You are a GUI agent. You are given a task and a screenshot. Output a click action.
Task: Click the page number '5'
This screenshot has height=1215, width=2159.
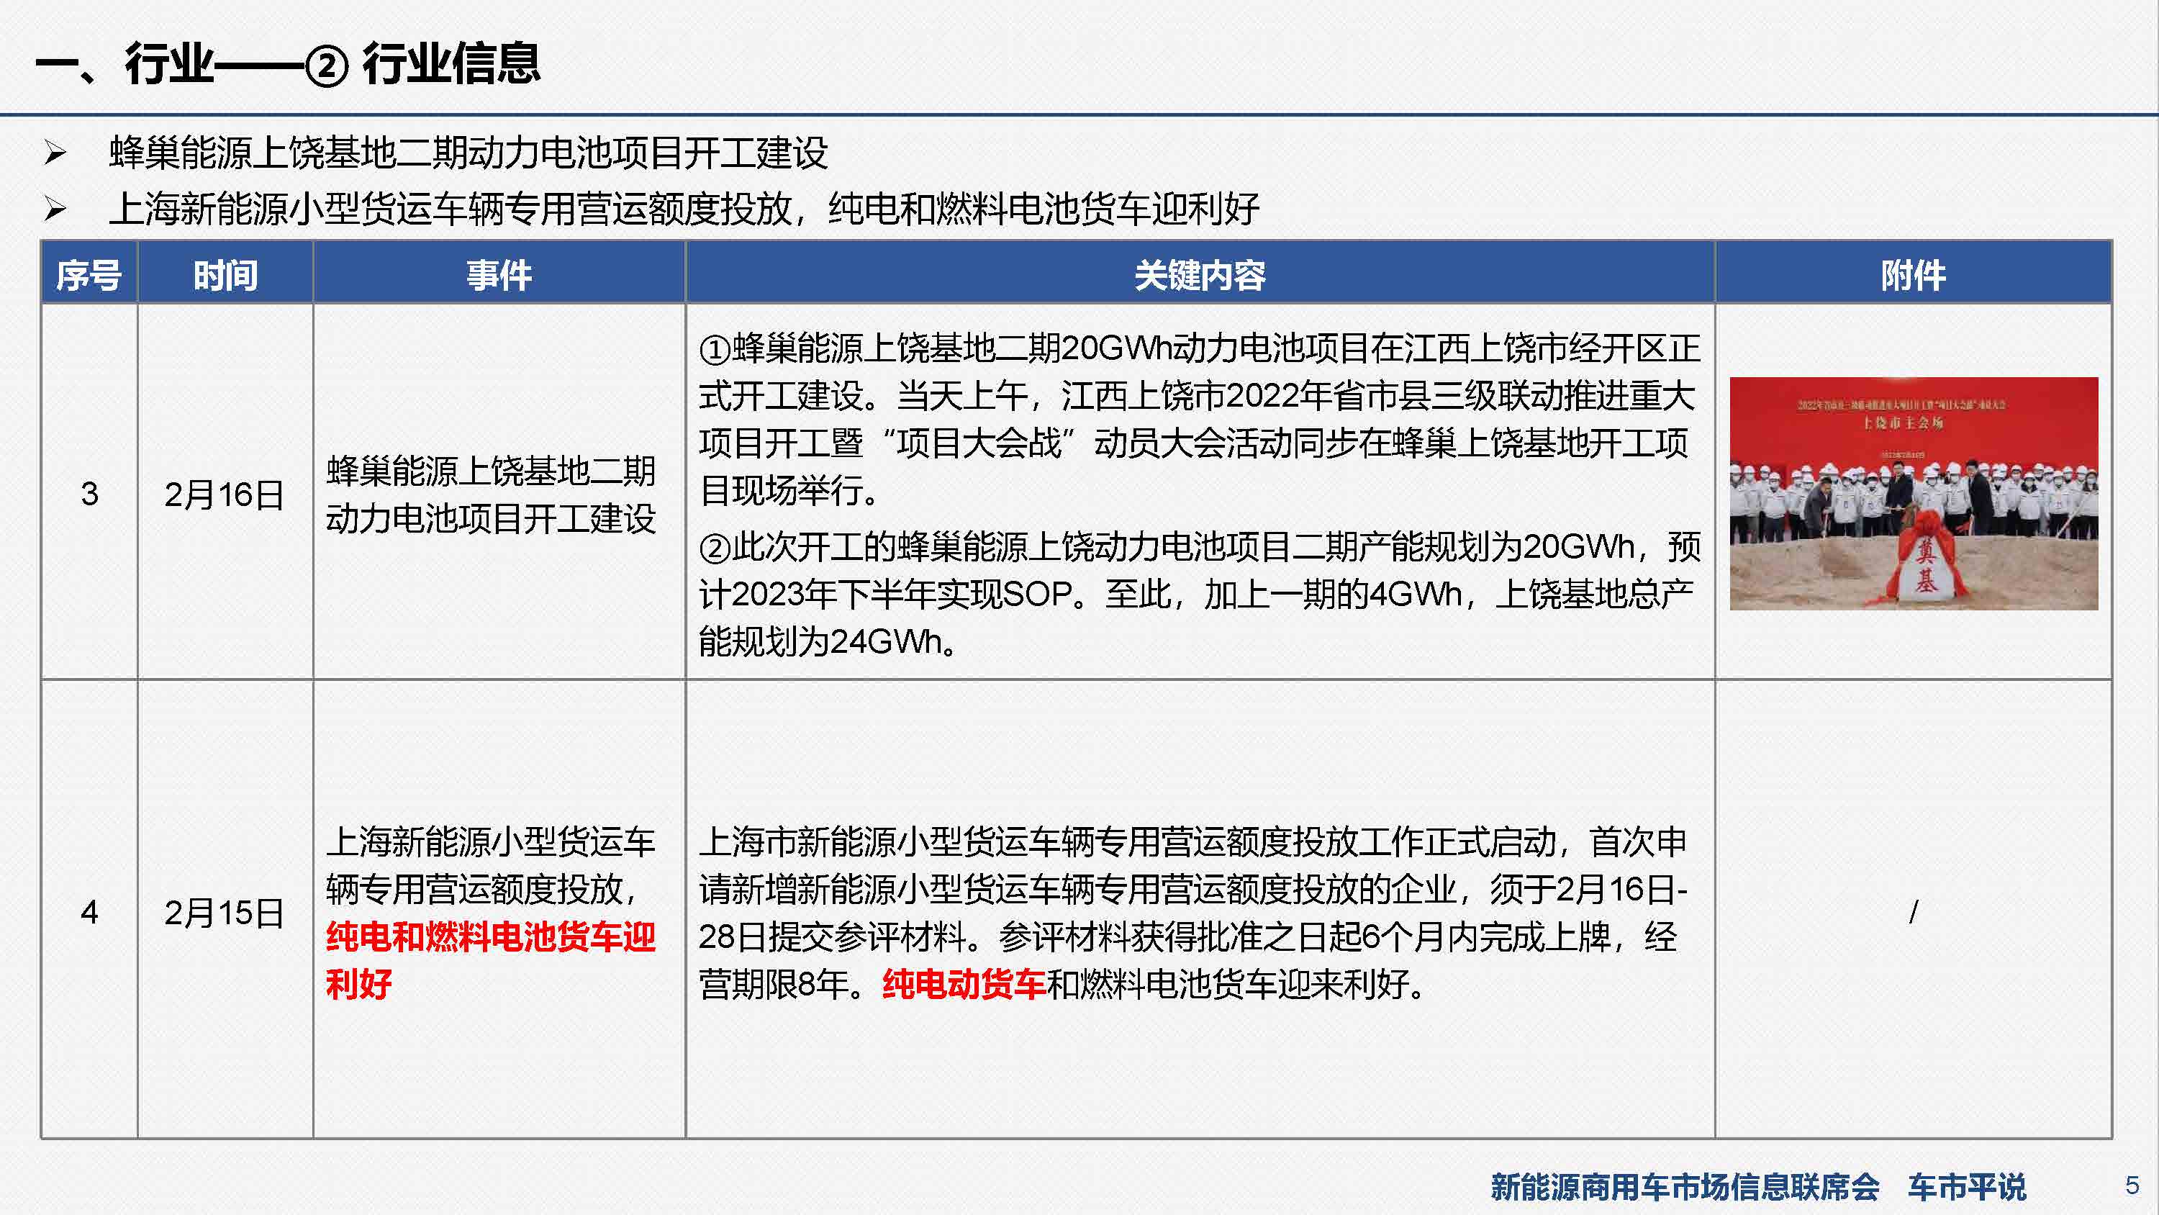pos(2132,1185)
